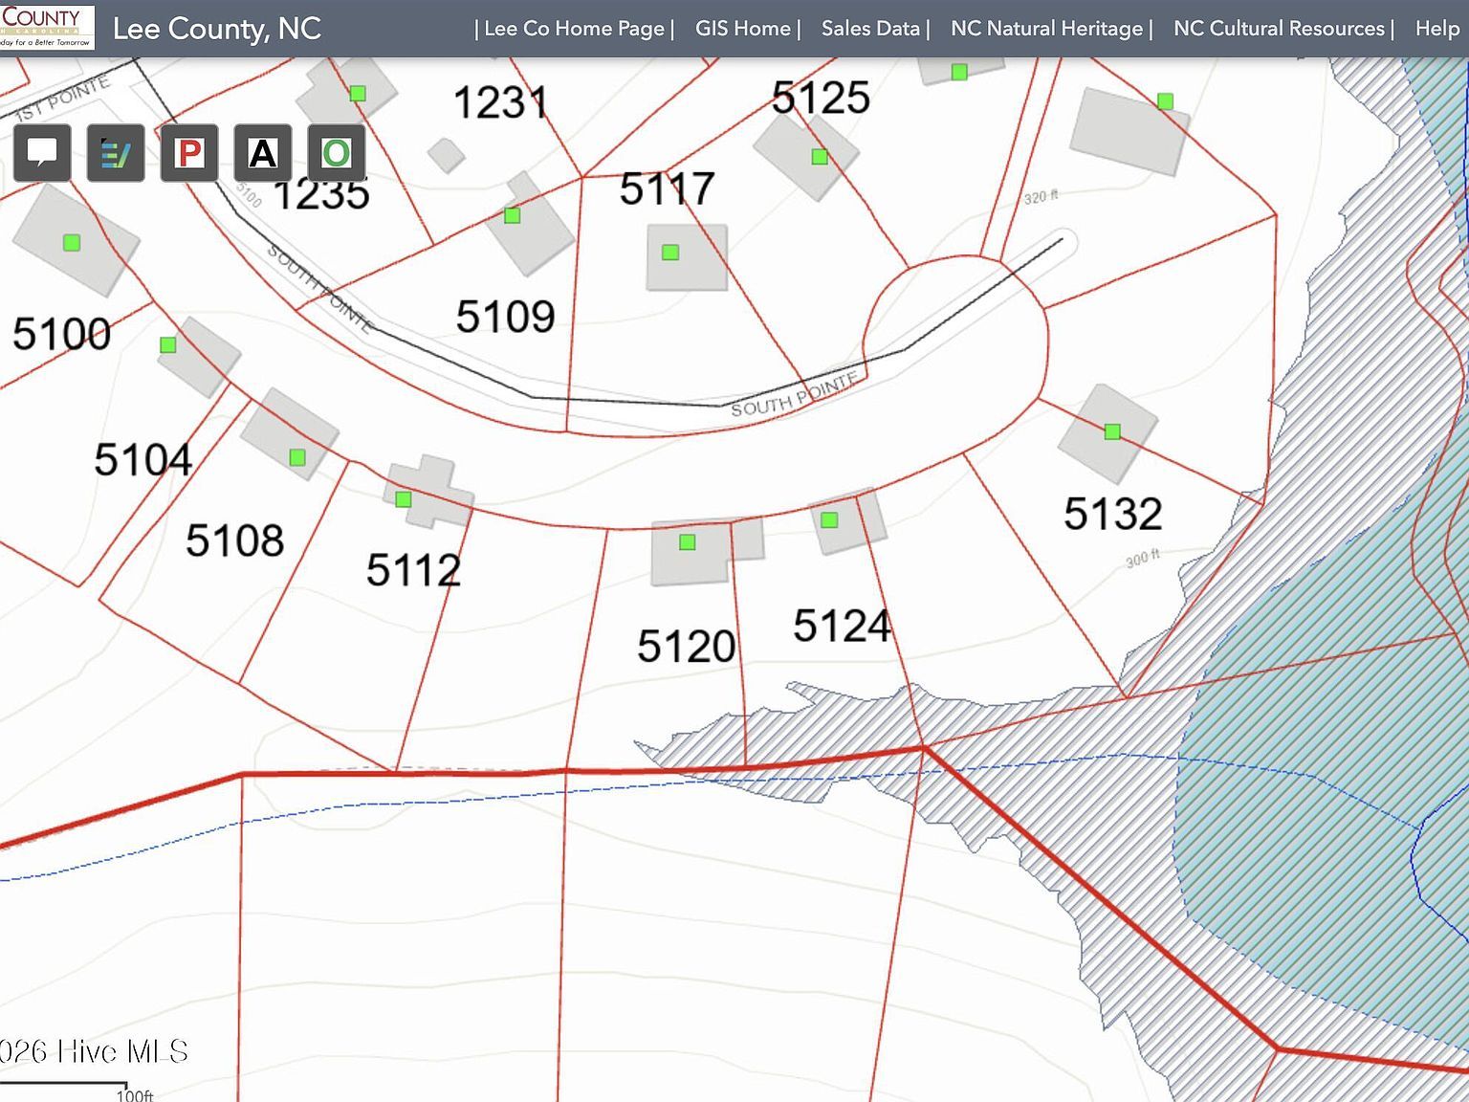Open the comment speech bubble tool
Image resolution: width=1469 pixels, height=1102 pixels.
[43, 154]
